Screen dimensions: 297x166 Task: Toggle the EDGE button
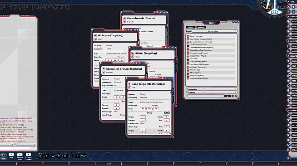tap(4, 155)
